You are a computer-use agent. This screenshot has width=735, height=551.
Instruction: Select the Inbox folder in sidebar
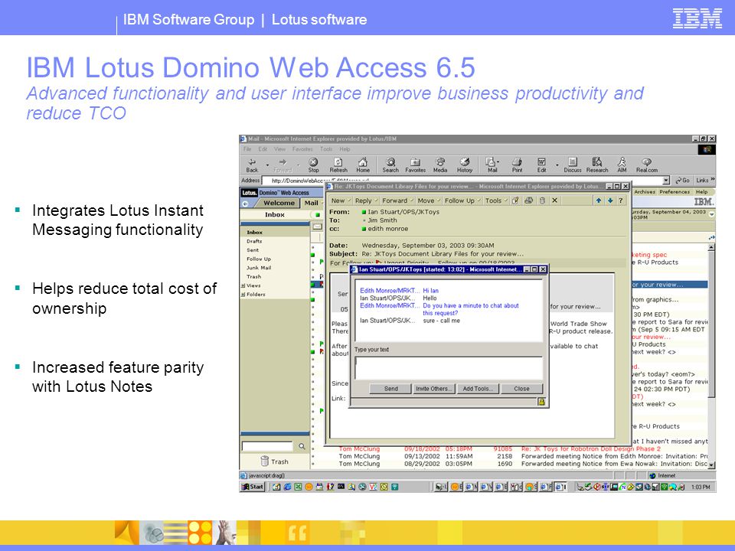[x=254, y=232]
